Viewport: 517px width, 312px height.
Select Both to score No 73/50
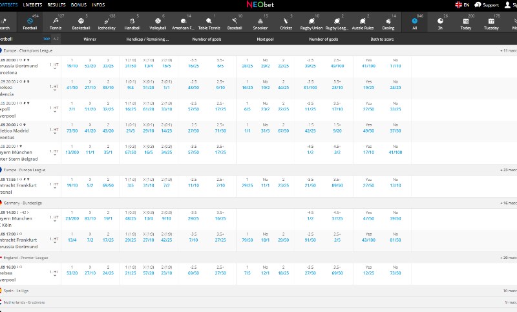(x=396, y=273)
